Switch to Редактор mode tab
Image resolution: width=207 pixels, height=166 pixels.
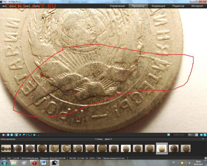click(x=178, y=6)
